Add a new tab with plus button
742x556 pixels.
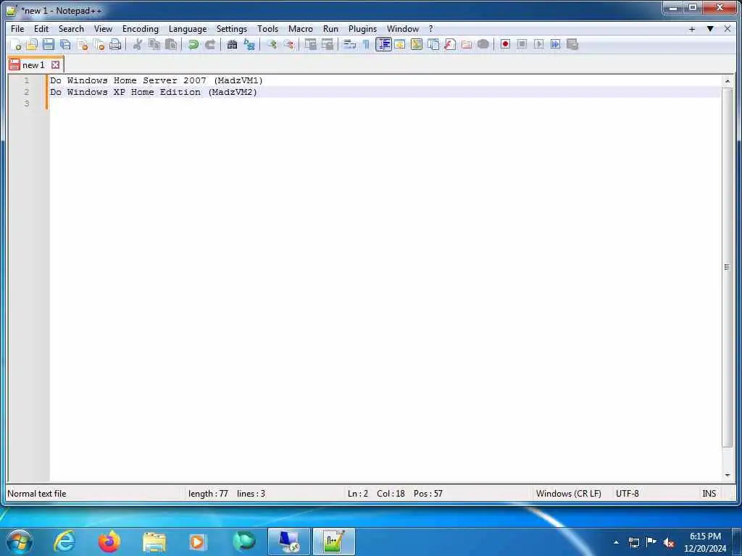692,29
